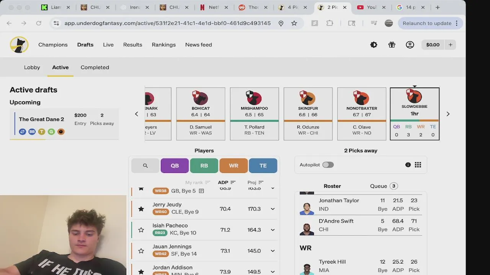
Task: Open note icon on WR38 row
Action: [201, 191]
